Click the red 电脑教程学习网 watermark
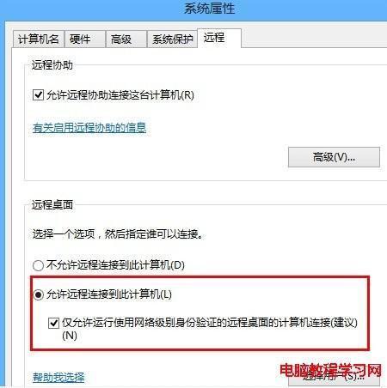Image resolution: width=387 pixels, height=388 pixels. point(330,371)
